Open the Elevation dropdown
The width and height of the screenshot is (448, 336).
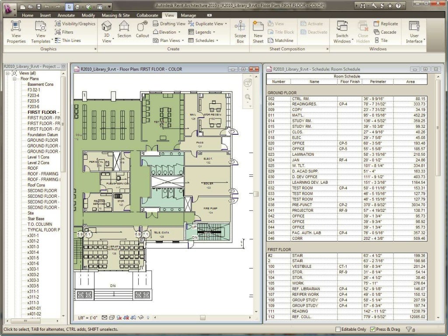coord(167,32)
